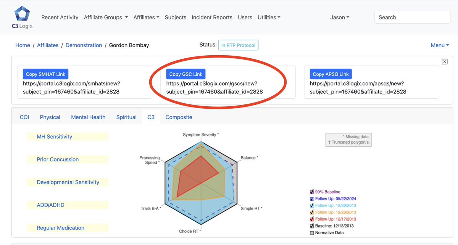458x245 pixels.
Task: Open the Jason user dropdown
Action: (x=340, y=17)
